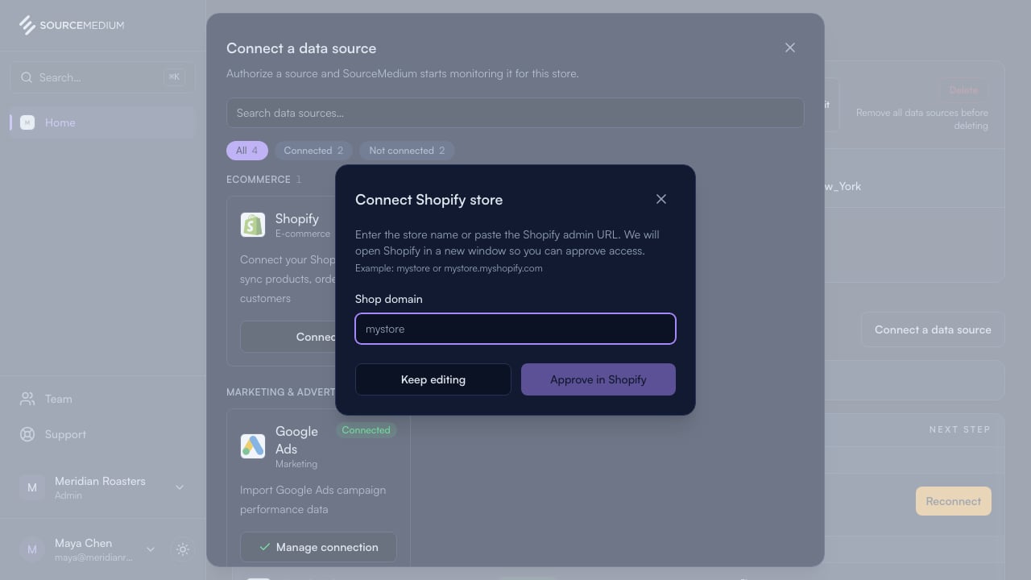
Task: Click the Maya Chen avatar
Action: [x=32, y=549]
